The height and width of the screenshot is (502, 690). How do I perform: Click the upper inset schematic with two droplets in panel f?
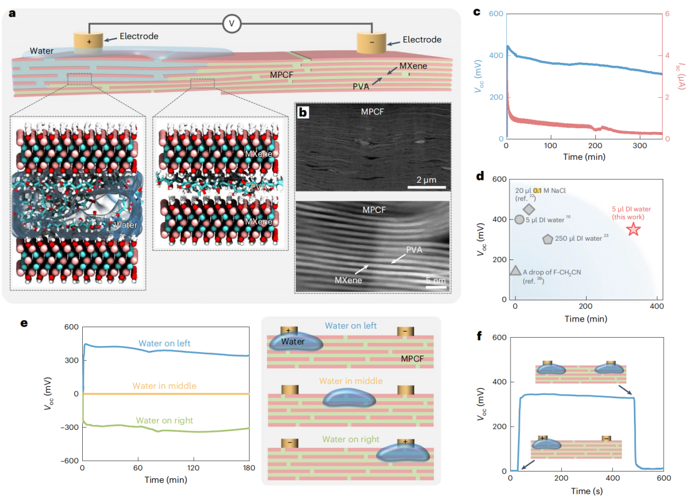coord(580,372)
